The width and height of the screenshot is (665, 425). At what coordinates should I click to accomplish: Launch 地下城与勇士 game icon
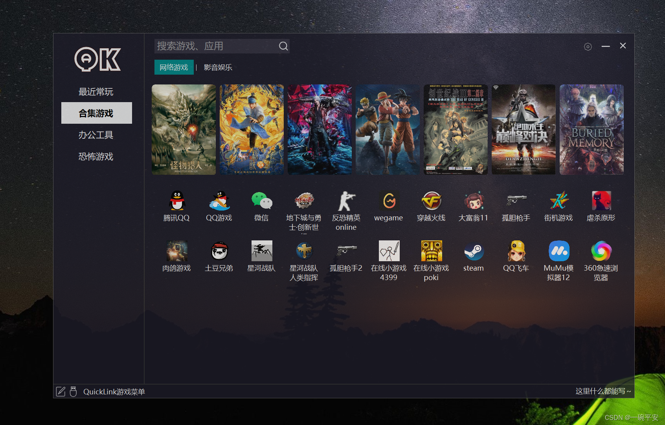pos(304,201)
